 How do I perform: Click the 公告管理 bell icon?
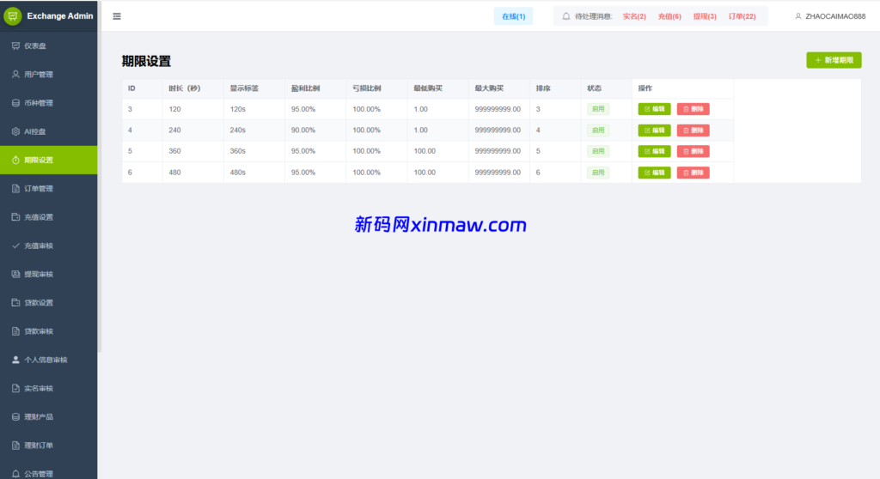pyautogui.click(x=15, y=473)
